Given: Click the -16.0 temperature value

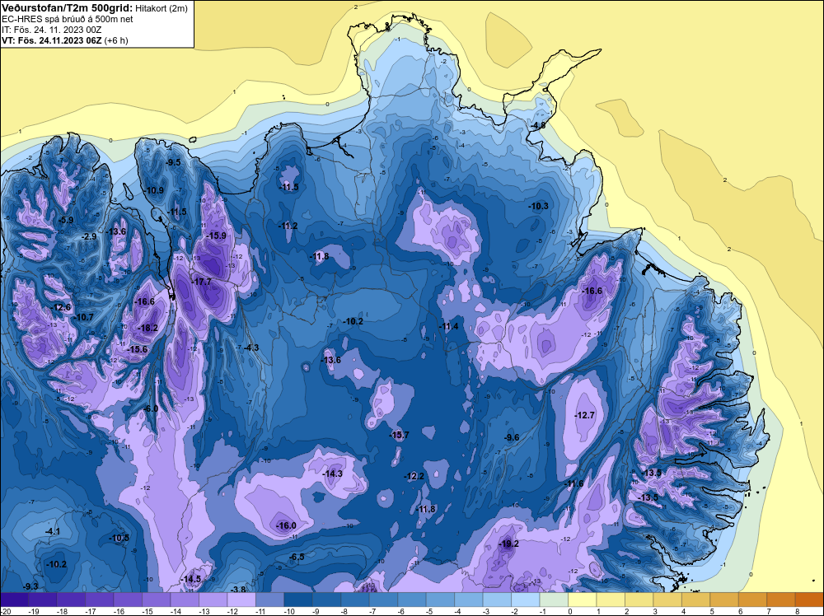Looking at the screenshot, I should click(286, 525).
